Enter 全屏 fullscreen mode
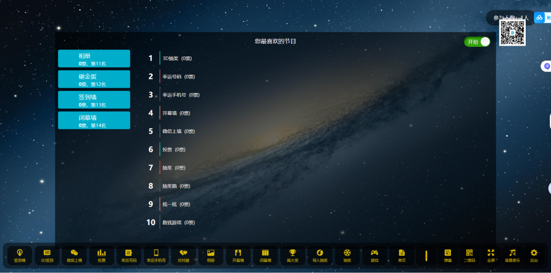This screenshot has width=551, height=273. [x=491, y=255]
